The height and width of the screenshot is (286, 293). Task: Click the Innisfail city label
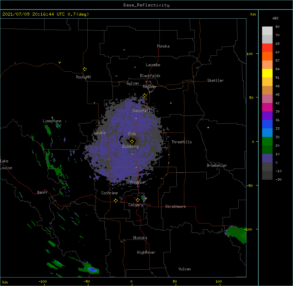coord(141,111)
